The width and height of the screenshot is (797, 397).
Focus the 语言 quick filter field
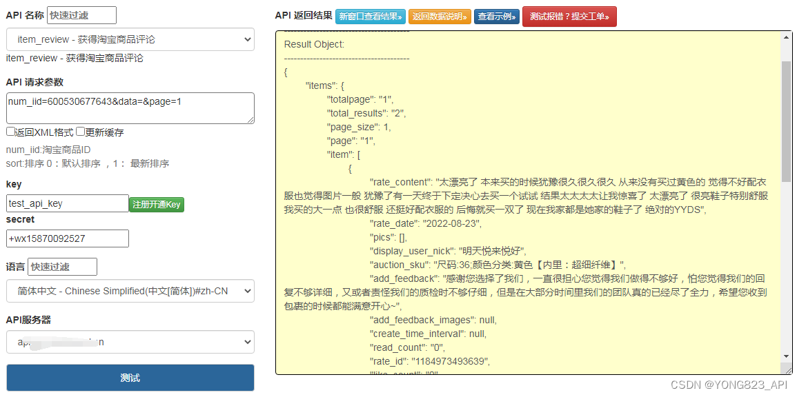(x=63, y=267)
